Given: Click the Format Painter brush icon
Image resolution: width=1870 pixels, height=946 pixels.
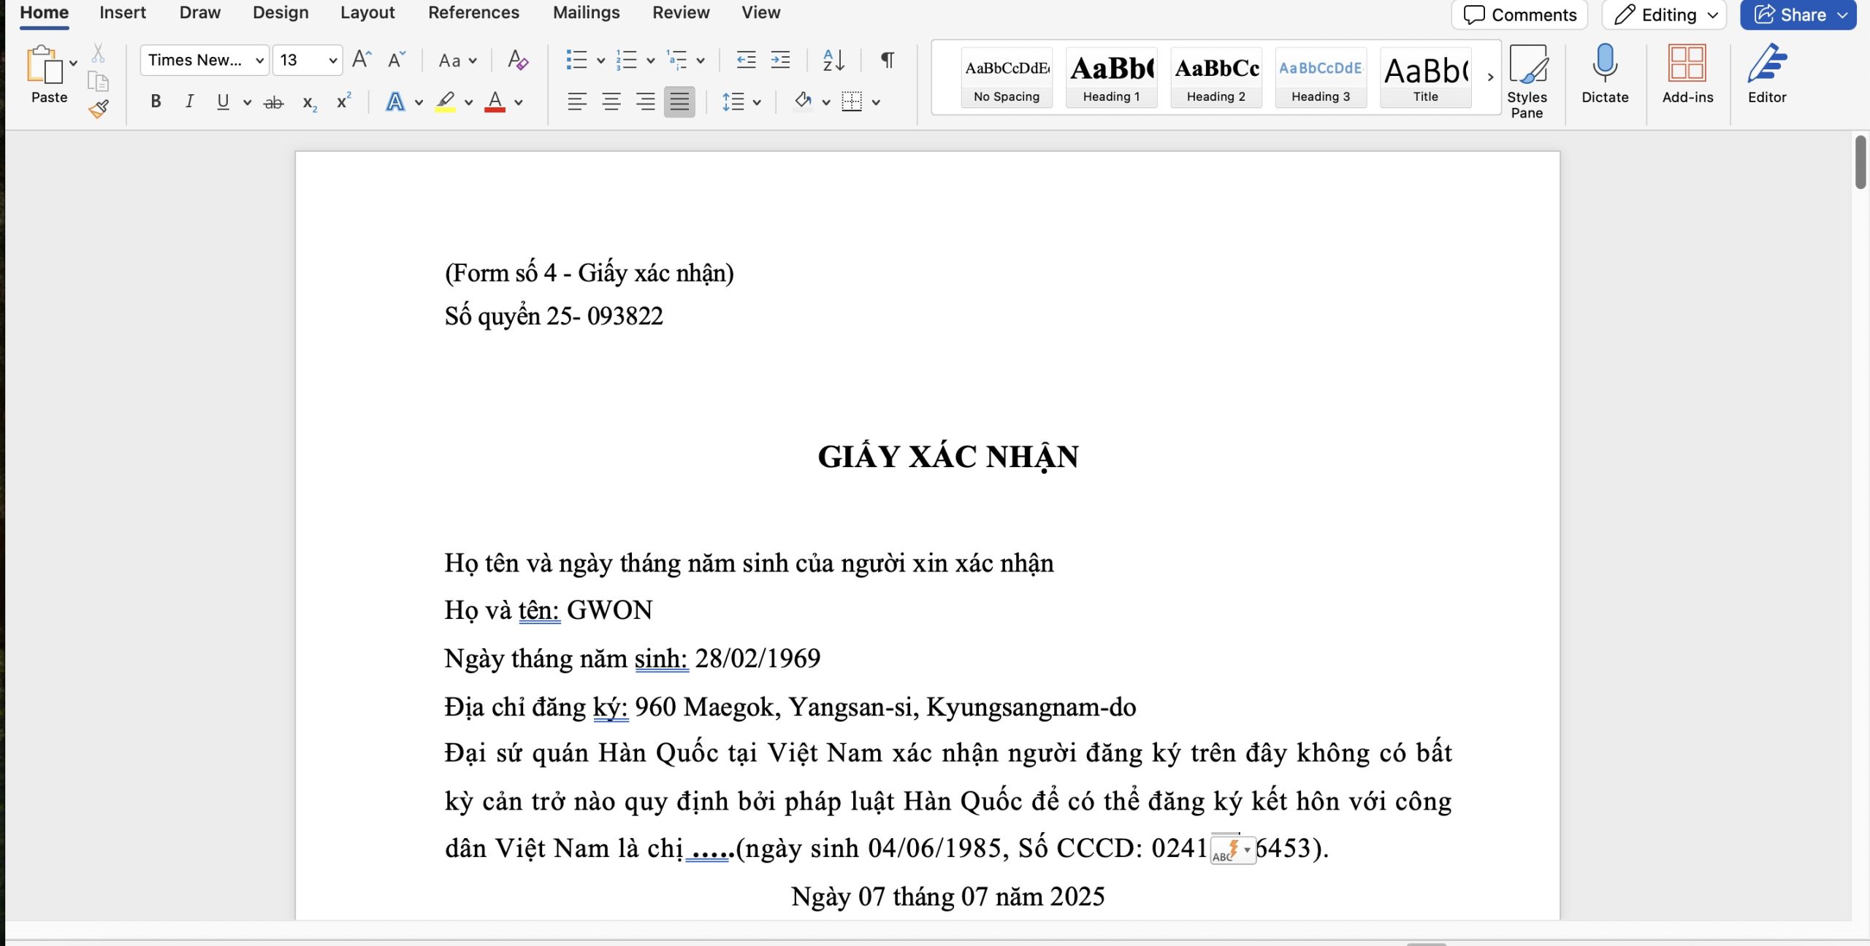Looking at the screenshot, I should 99,109.
